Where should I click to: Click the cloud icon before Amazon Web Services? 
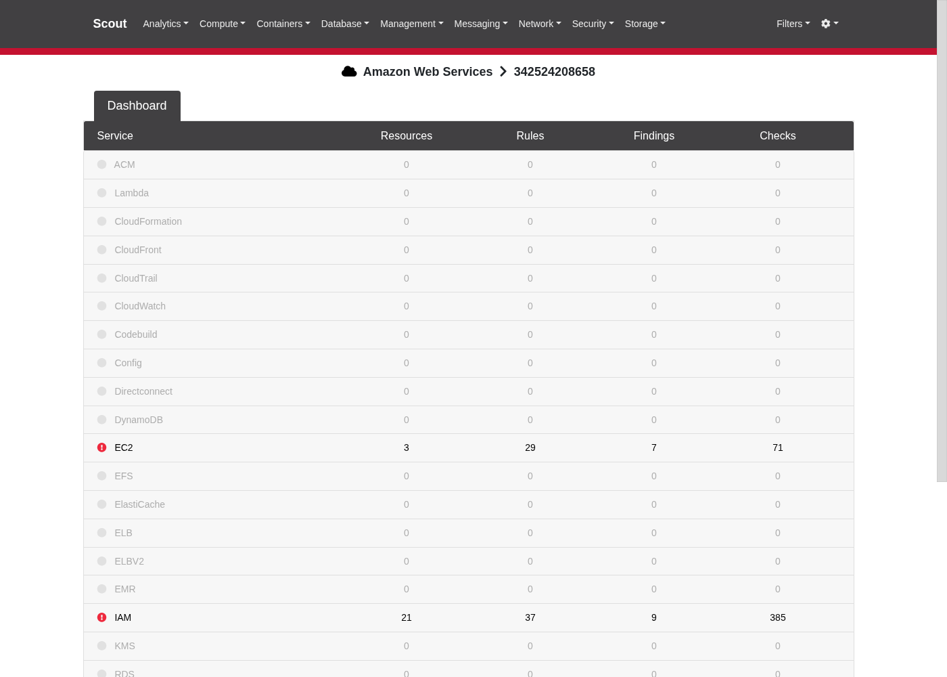[x=349, y=72]
